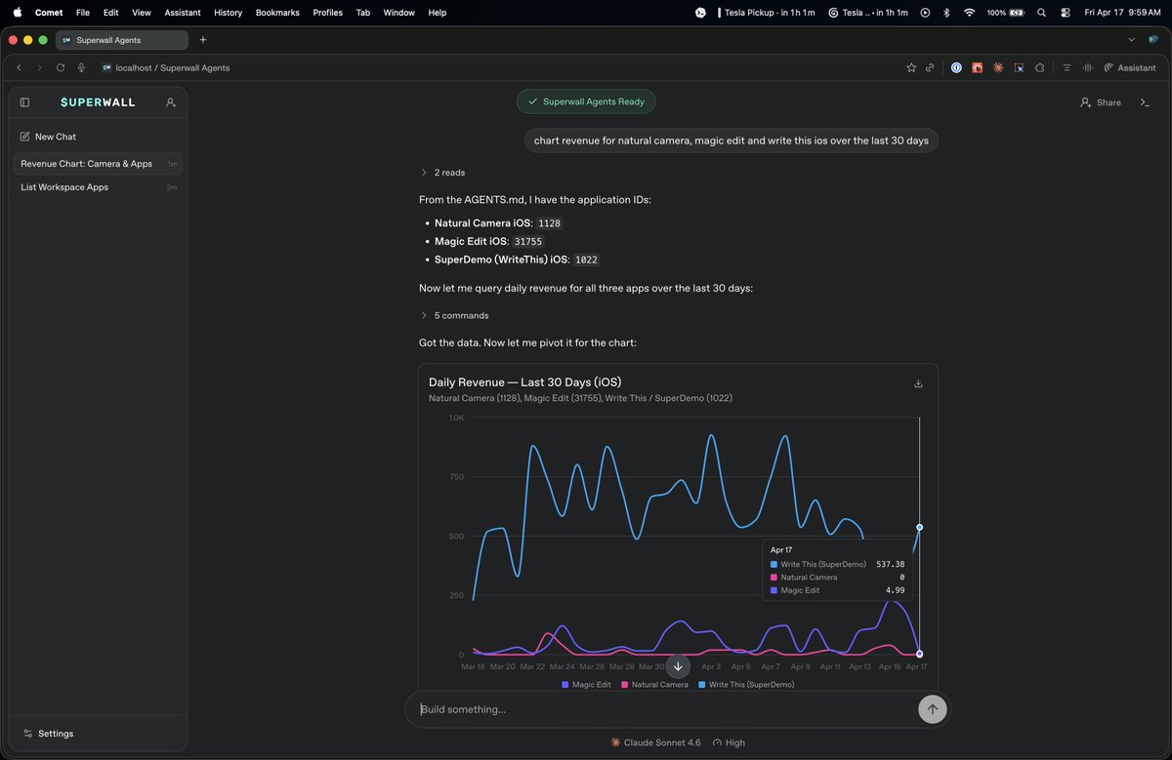1172x760 pixels.
Task: Click the chart title Daily Revenue text
Action: point(525,381)
